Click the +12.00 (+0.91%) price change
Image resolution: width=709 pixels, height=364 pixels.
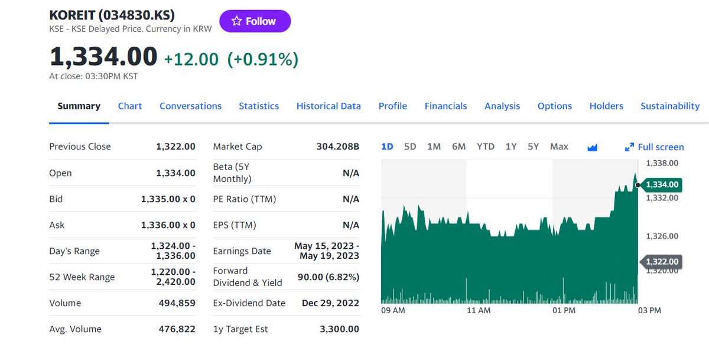click(x=231, y=59)
